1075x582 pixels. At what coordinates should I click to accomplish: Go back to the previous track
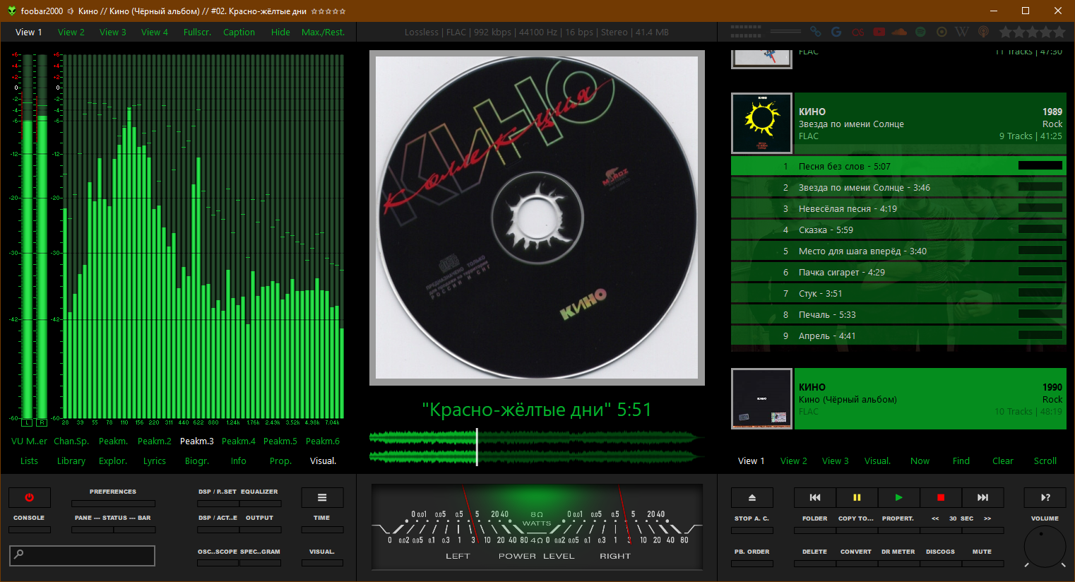pyautogui.click(x=815, y=497)
